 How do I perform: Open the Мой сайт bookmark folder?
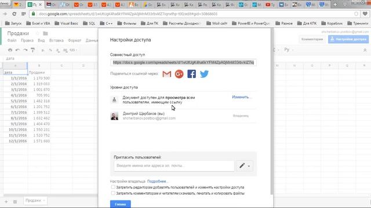tap(217, 23)
